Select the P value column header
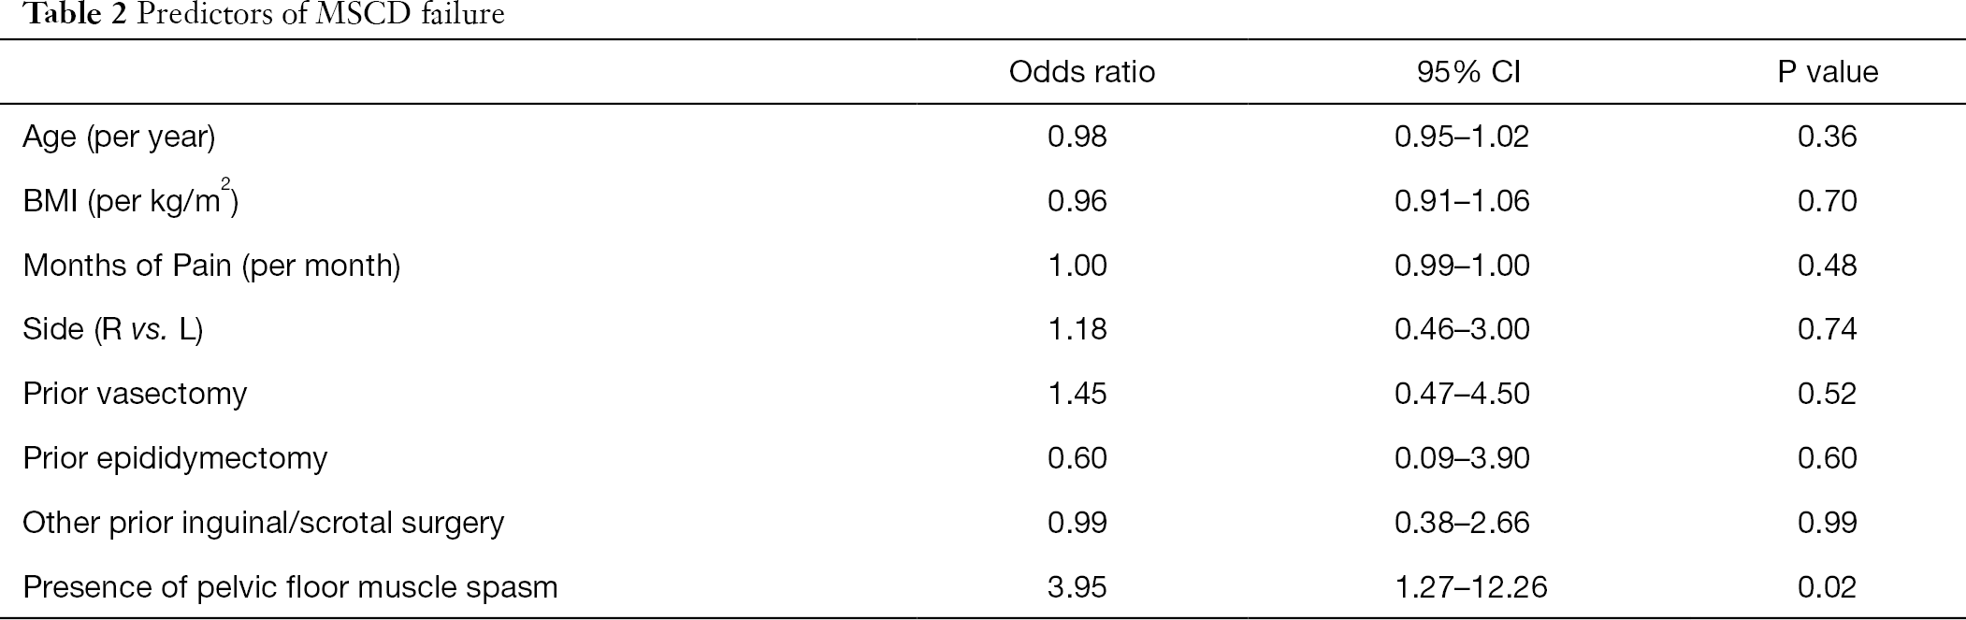 coord(1828,72)
